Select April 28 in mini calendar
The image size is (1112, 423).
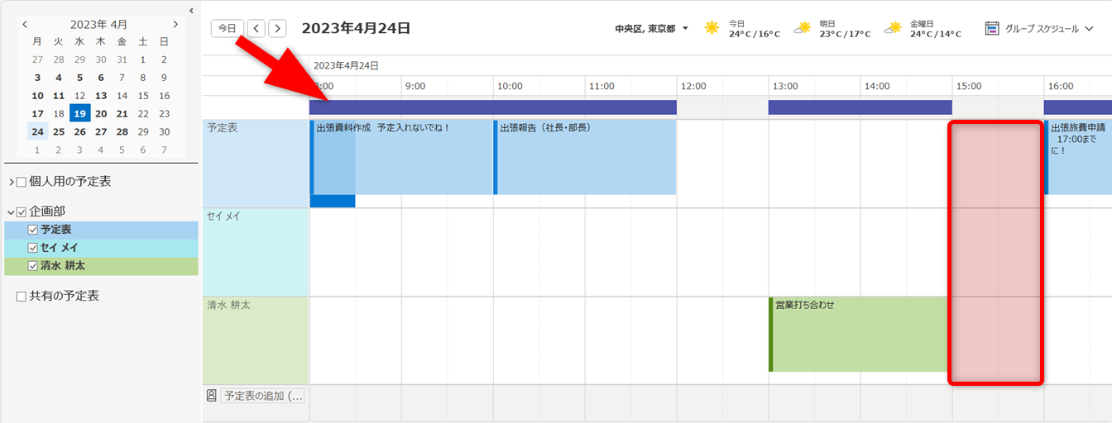click(122, 131)
